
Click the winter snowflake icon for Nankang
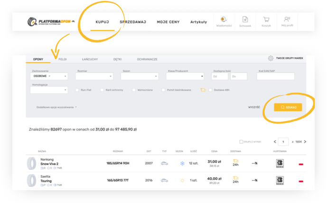(182, 164)
